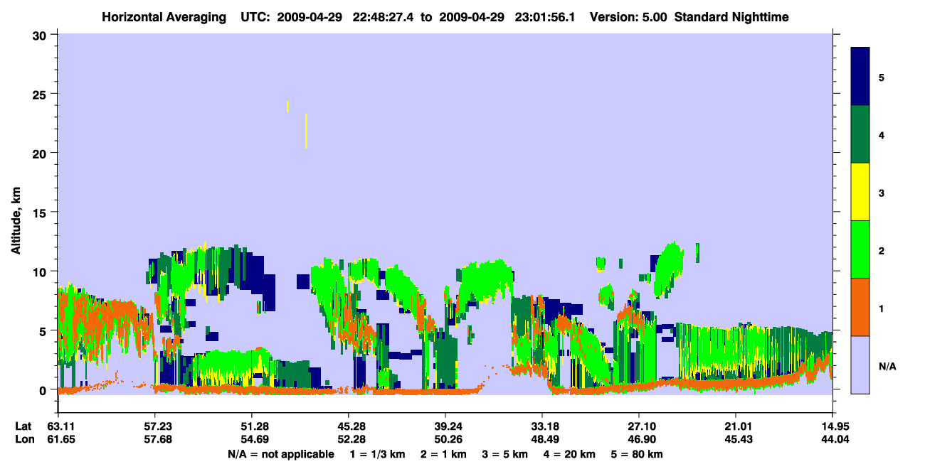Click the '2 = 1 km' legend note

click(443, 454)
